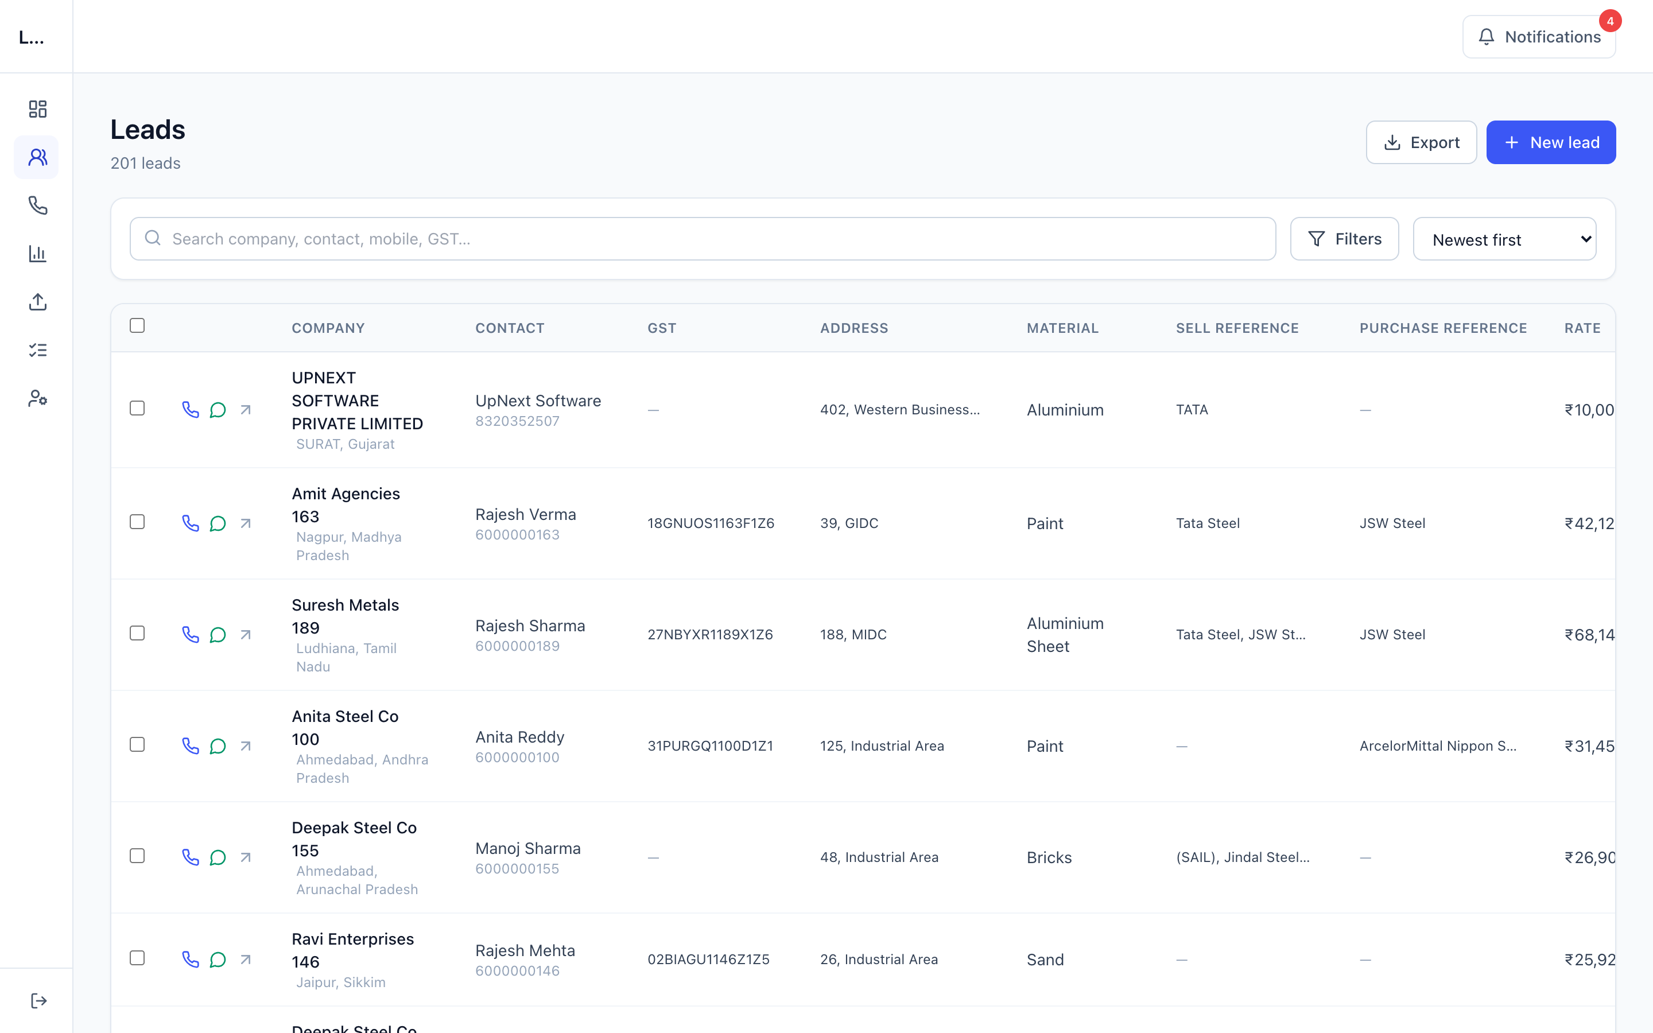
Task: Message Deepak Steel Co 155 via chat icon
Action: point(218,857)
